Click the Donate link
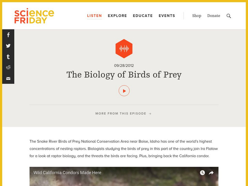Screen dimensions: 248x186 coord(214,16)
